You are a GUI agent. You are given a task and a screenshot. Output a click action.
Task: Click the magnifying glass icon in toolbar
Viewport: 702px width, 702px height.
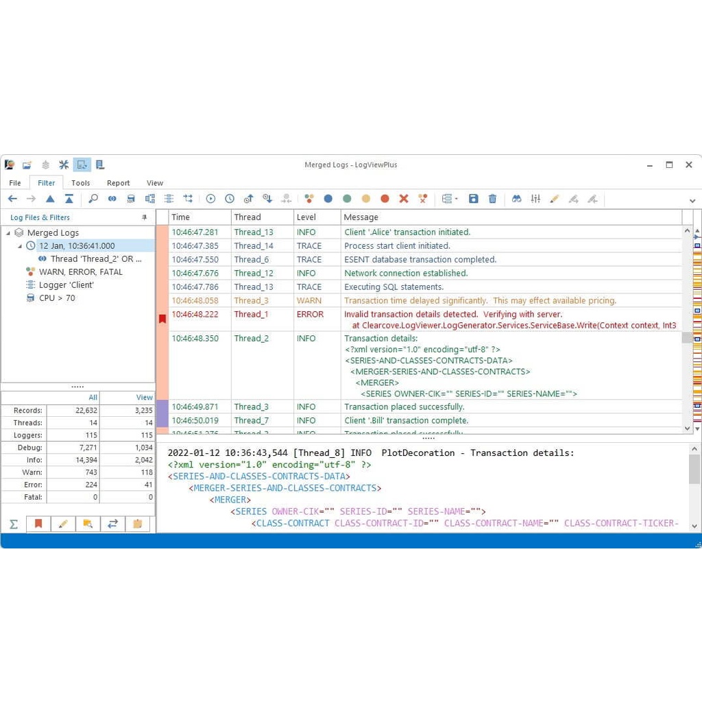[93, 199]
